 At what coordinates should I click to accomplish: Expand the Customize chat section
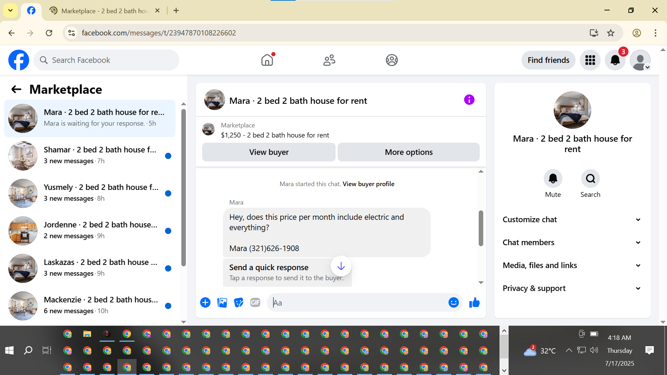tap(572, 219)
